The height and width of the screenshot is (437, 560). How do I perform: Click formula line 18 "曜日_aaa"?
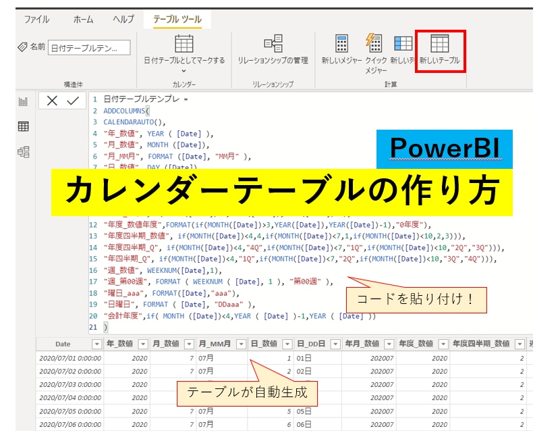(171, 293)
